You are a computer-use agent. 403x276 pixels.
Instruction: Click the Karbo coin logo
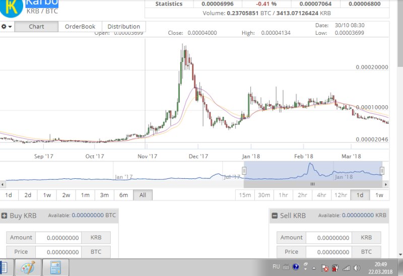point(11,7)
